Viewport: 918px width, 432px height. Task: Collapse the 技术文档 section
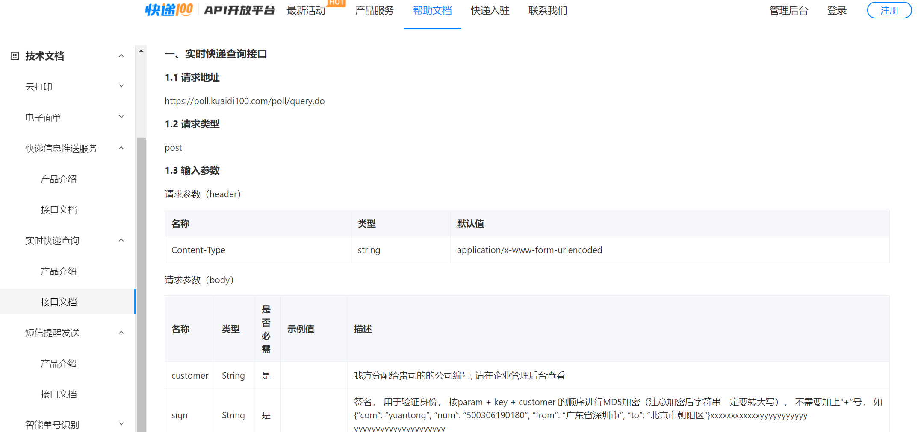point(121,55)
